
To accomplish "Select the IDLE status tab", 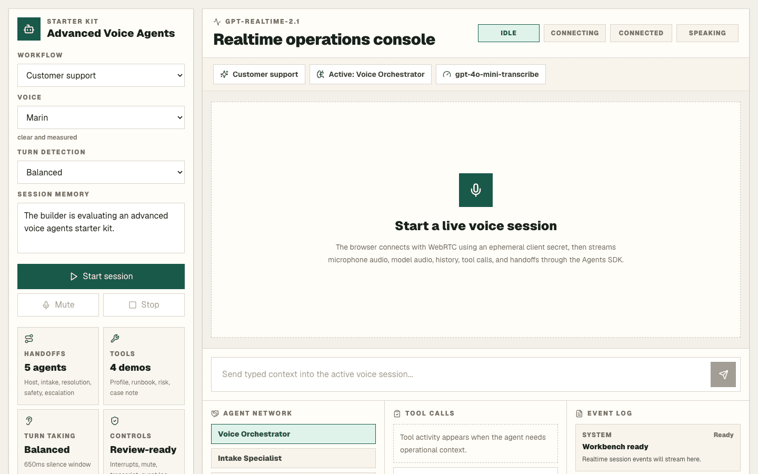I will coord(508,33).
